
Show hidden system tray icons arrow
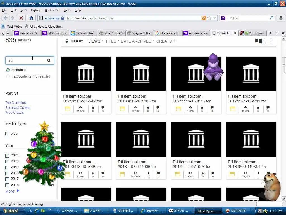coord(255,211)
